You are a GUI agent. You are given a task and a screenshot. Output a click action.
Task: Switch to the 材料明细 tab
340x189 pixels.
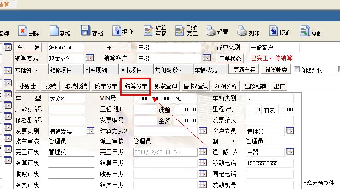tap(96, 70)
